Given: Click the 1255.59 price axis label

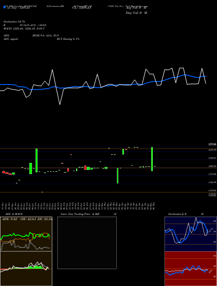Looking at the screenshot, I should coord(213,150).
